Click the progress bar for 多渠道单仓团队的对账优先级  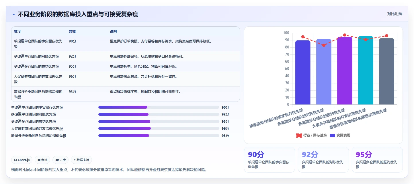(x=159, y=114)
